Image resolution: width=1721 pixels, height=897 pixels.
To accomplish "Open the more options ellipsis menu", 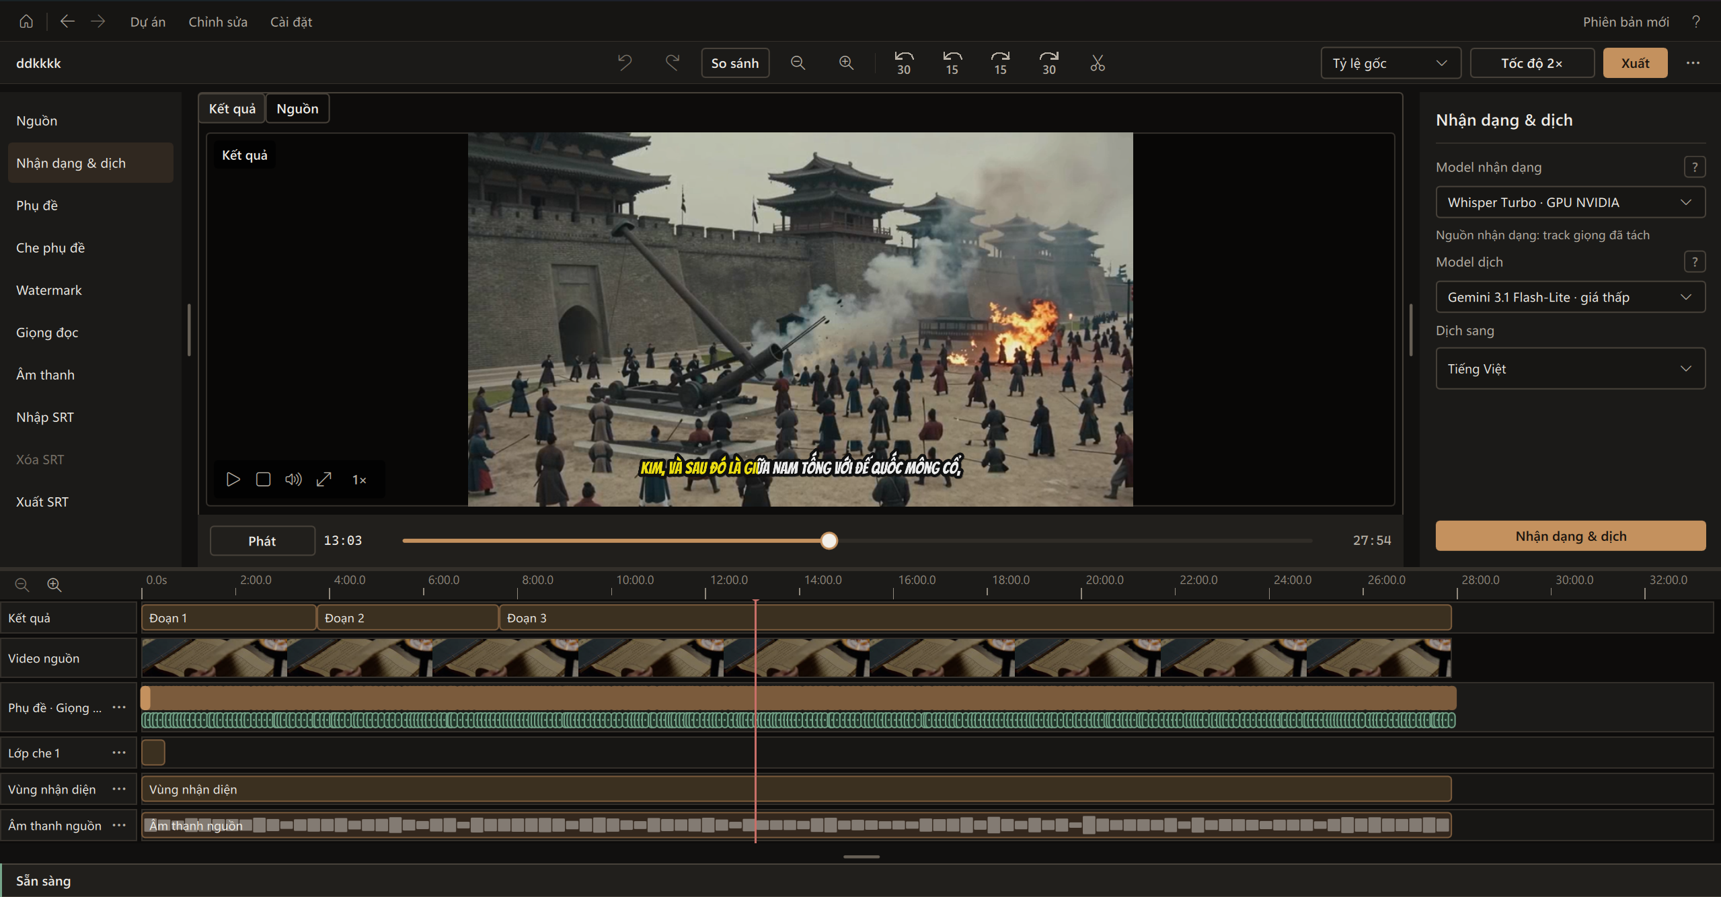I will pos(1693,62).
